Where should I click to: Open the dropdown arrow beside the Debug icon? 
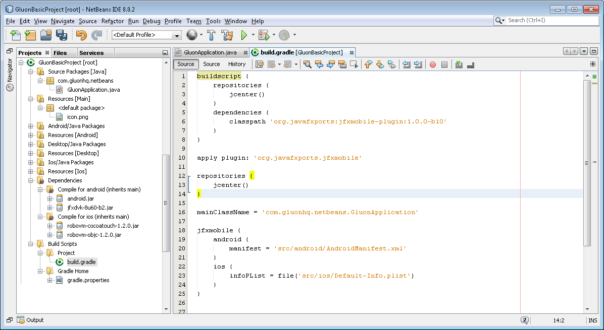click(x=274, y=35)
